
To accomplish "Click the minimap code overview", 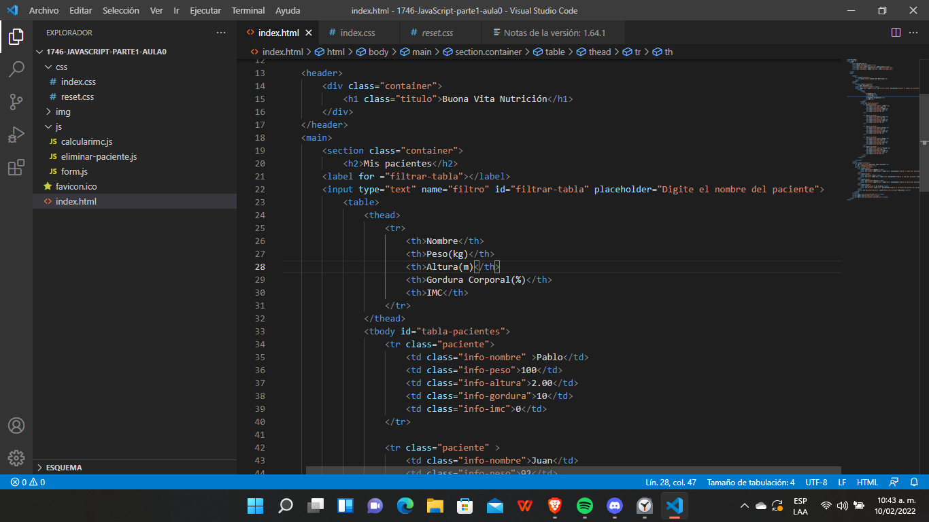I will pos(882,129).
